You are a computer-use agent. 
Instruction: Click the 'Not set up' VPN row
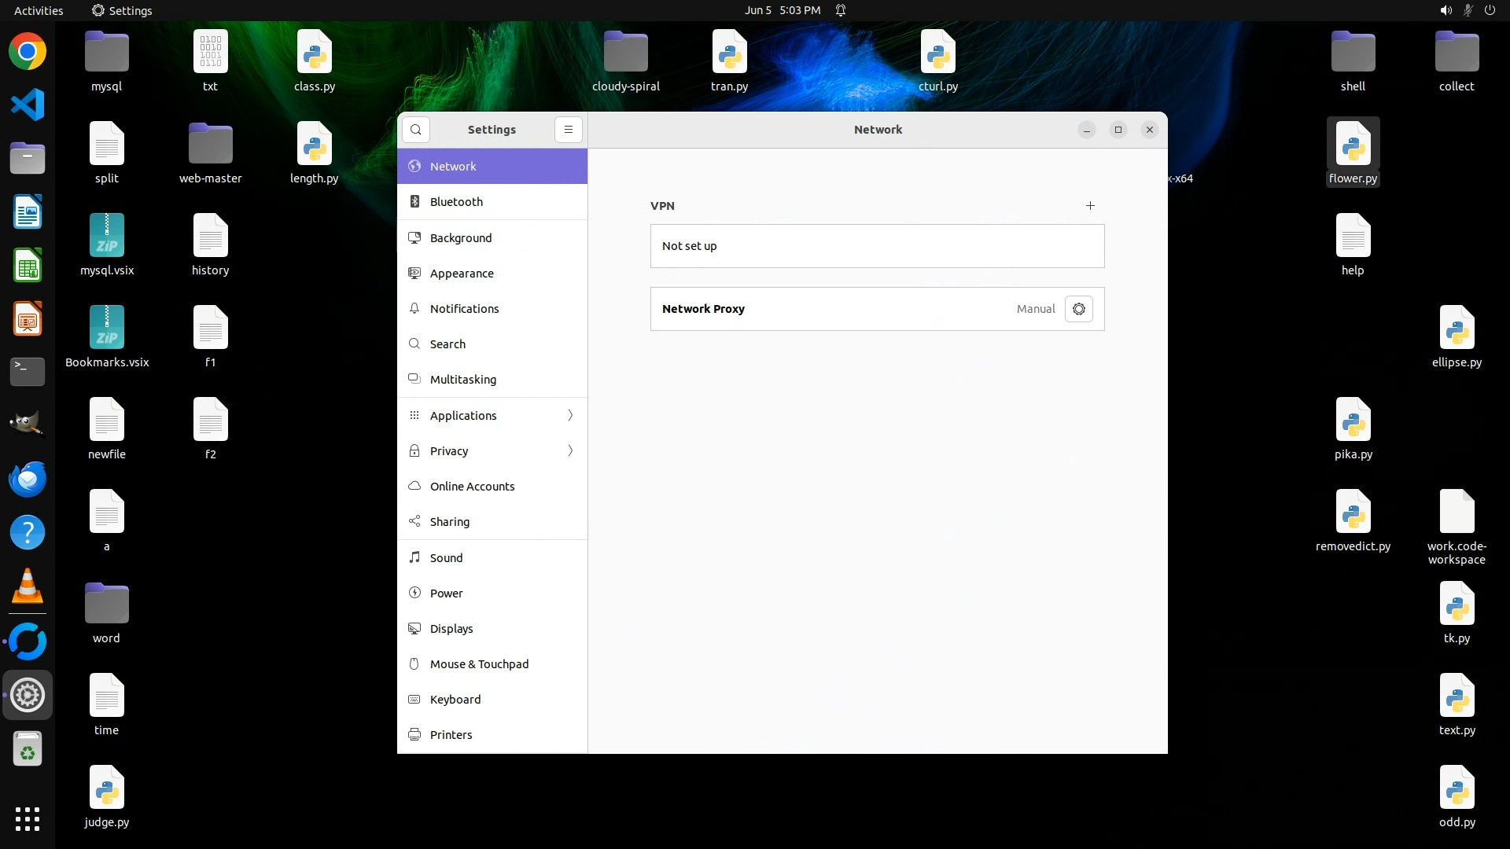pos(877,246)
